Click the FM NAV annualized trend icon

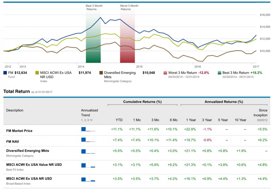[x=88, y=140]
